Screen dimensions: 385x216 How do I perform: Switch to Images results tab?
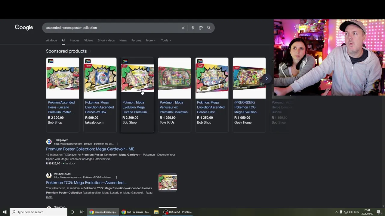(x=75, y=40)
